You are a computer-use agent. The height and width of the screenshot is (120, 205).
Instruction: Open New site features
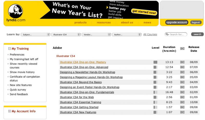(x=21, y=85)
